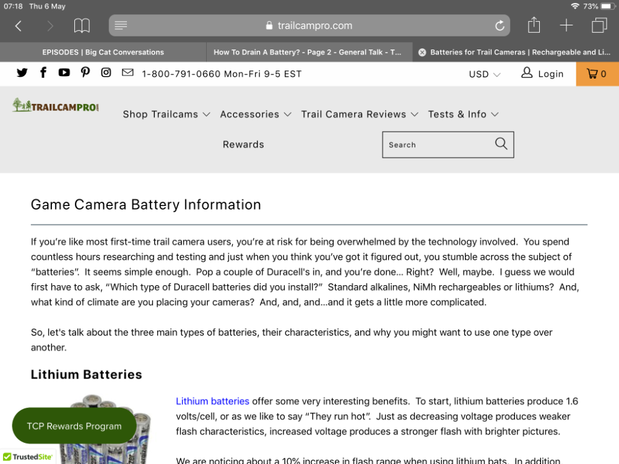Open TrailCamPro's Instagram profile

coord(106,72)
